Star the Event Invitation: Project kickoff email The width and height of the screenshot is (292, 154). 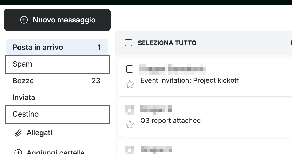(130, 84)
